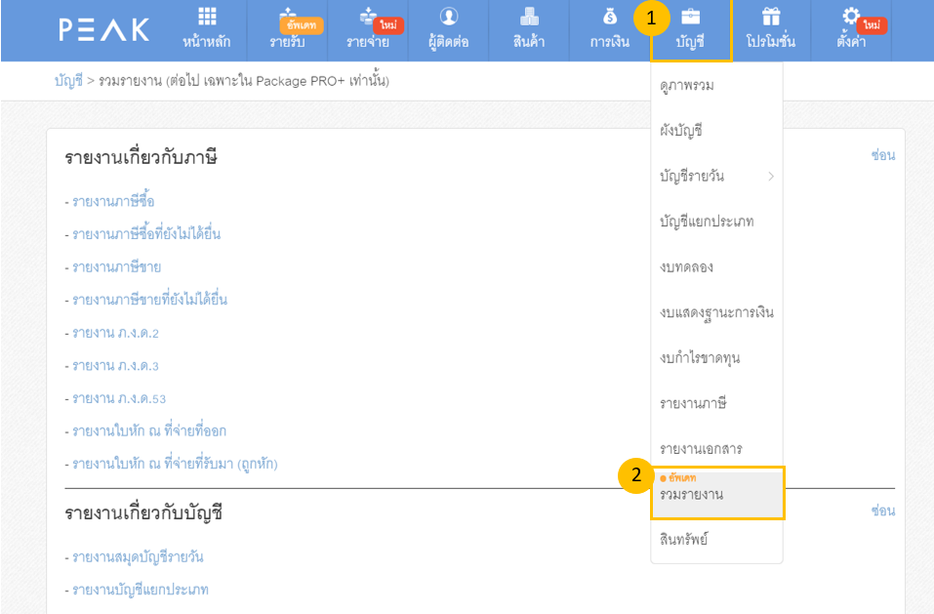Open the สินค้า products icon
The image size is (934, 614).
point(529,19)
